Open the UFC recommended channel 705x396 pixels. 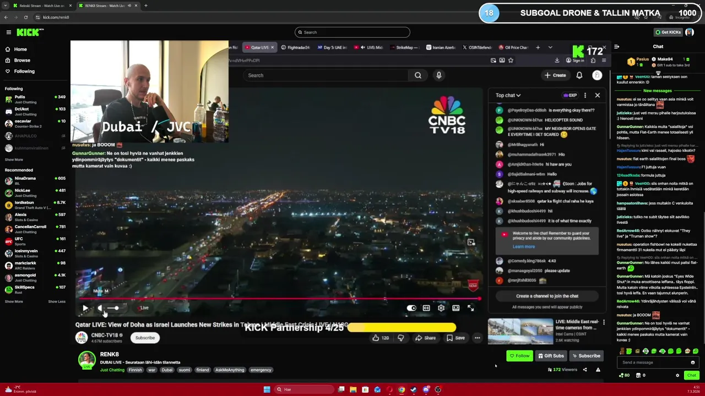tap(35, 241)
